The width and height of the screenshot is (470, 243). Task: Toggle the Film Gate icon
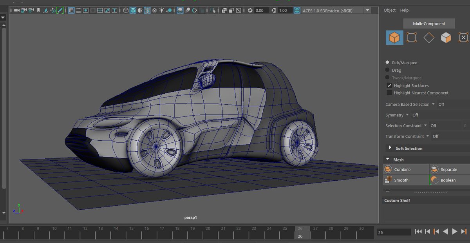pos(78,11)
